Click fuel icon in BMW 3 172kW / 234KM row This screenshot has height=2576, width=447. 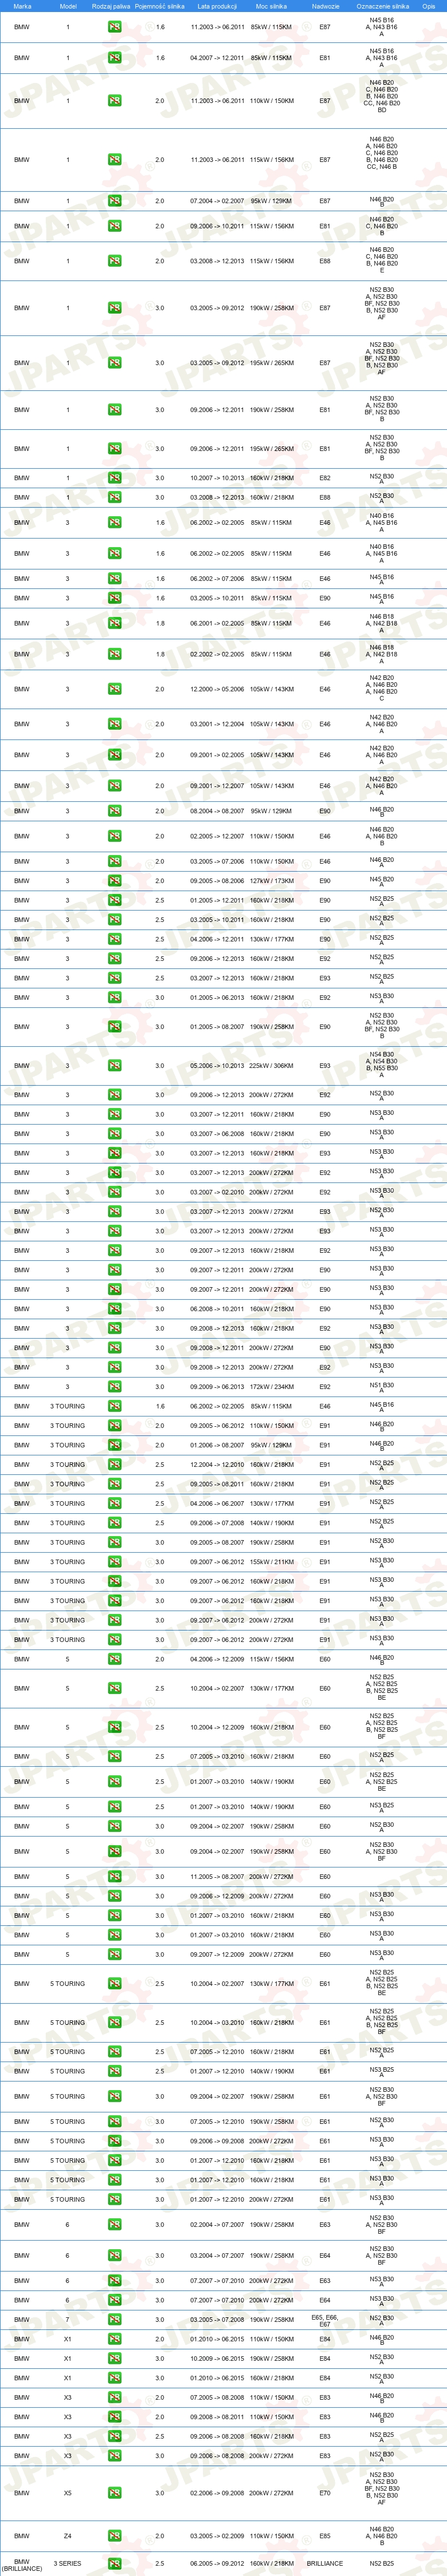pos(115,1387)
